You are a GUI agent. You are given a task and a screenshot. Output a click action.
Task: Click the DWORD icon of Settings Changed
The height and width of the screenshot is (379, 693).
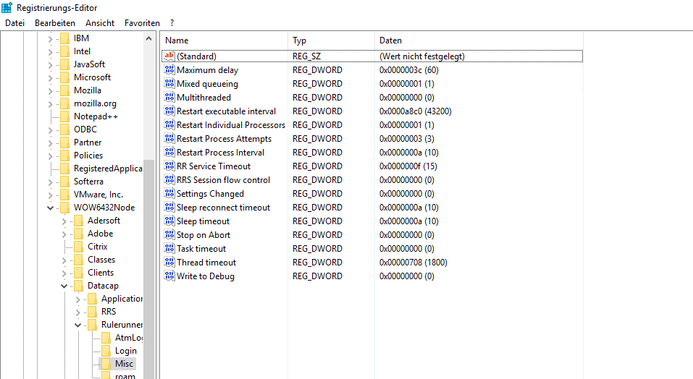(169, 193)
